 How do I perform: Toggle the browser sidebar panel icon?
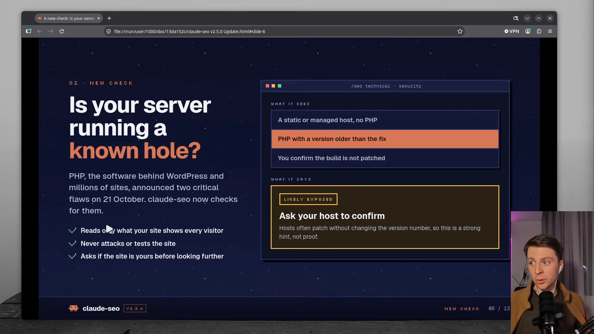click(28, 31)
